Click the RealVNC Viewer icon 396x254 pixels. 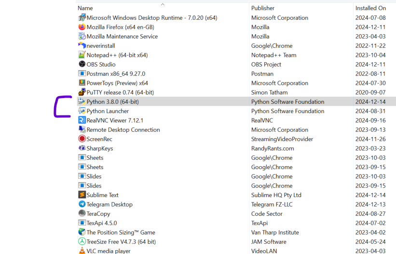point(82,120)
